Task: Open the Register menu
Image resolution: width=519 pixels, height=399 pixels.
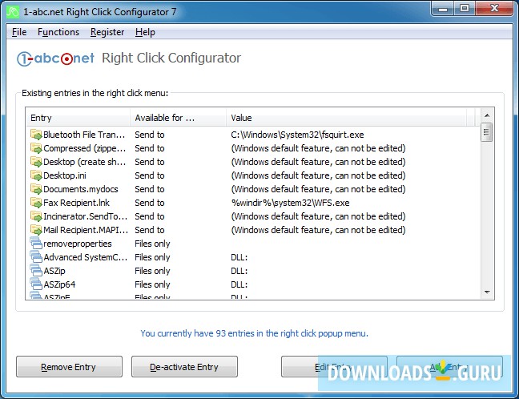Action: pos(107,32)
